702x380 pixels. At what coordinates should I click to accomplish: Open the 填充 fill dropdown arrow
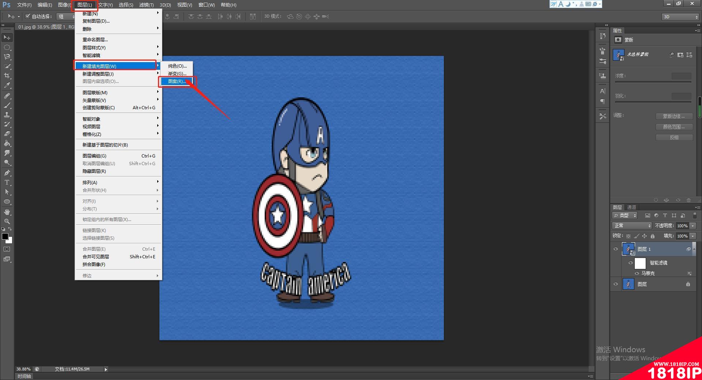(693, 236)
